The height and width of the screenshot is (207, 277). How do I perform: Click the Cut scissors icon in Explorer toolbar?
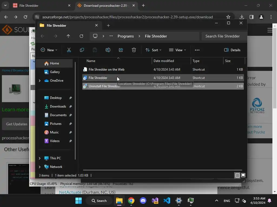click(69, 50)
